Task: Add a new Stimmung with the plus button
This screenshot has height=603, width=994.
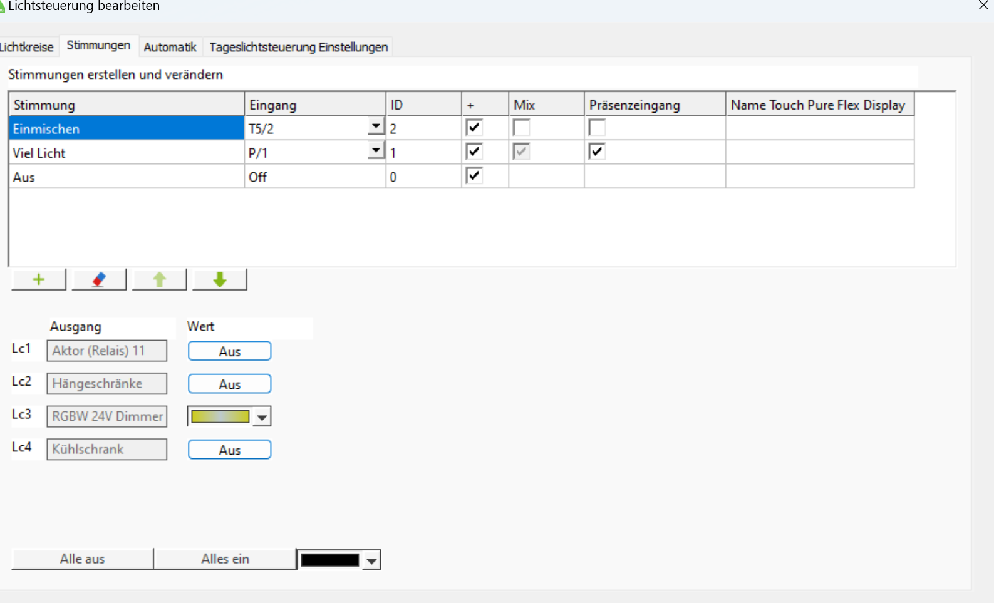Action: 39,279
